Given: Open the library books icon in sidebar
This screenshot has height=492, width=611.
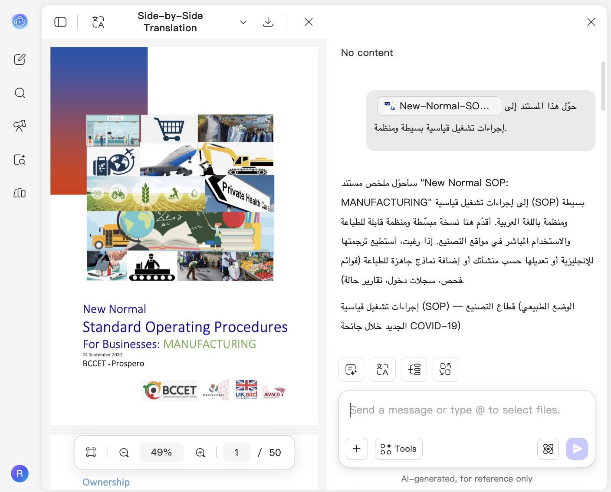Looking at the screenshot, I should (x=20, y=193).
